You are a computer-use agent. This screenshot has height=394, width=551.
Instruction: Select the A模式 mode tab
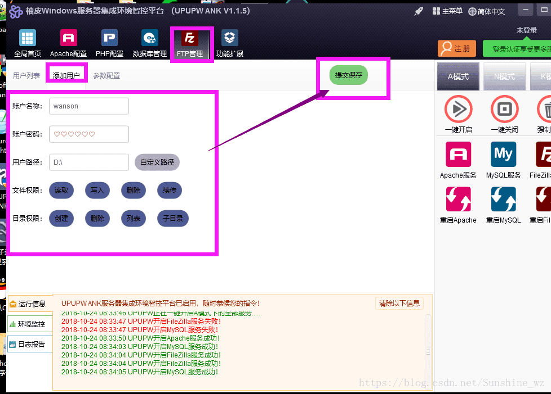click(458, 76)
